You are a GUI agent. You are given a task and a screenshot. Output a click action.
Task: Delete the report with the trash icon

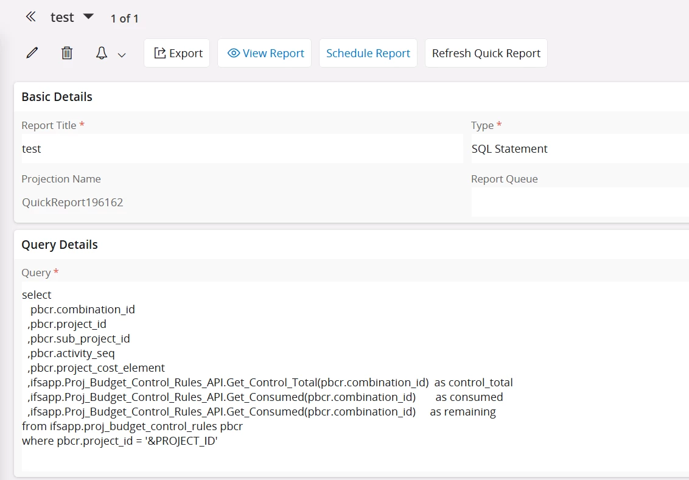[x=67, y=54]
